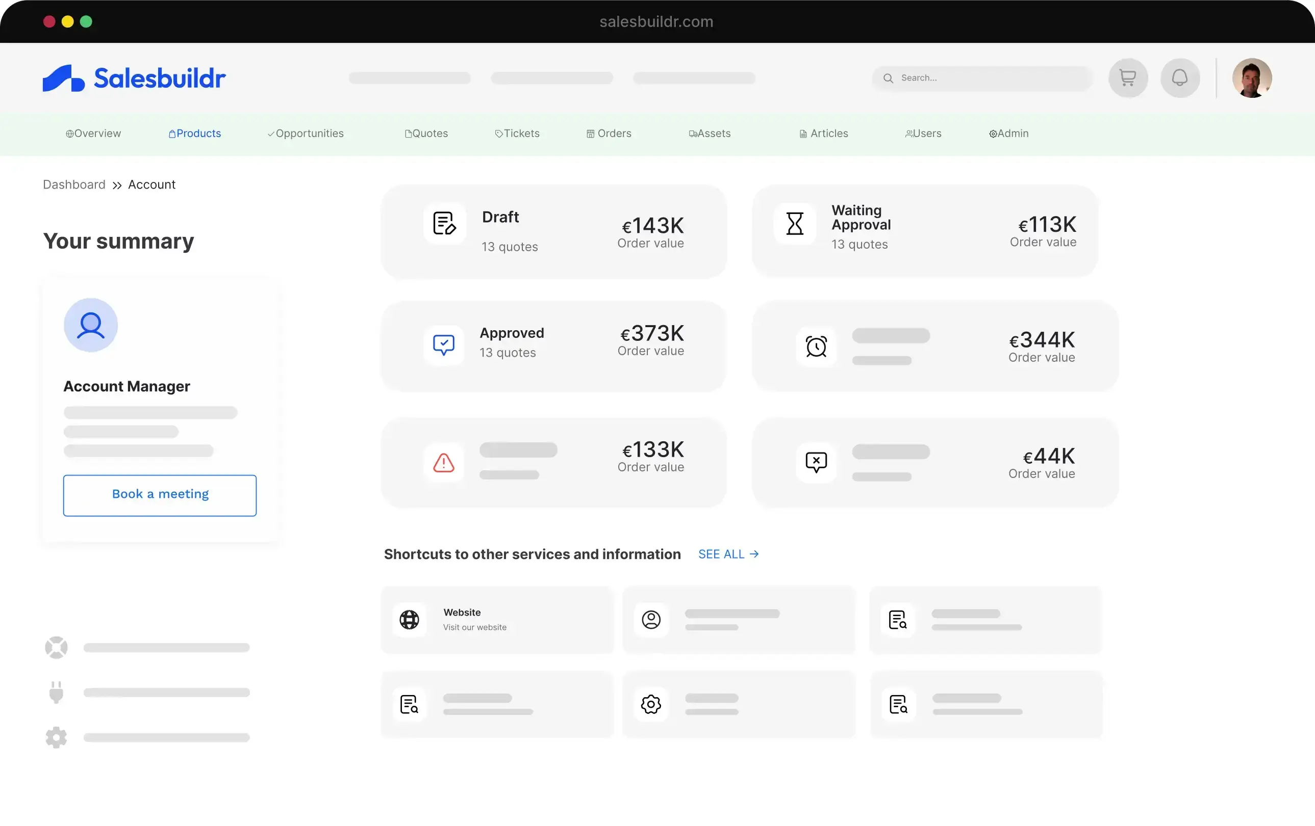Click the Salesbuildr logo
The height and width of the screenshot is (826, 1315).
134,78
